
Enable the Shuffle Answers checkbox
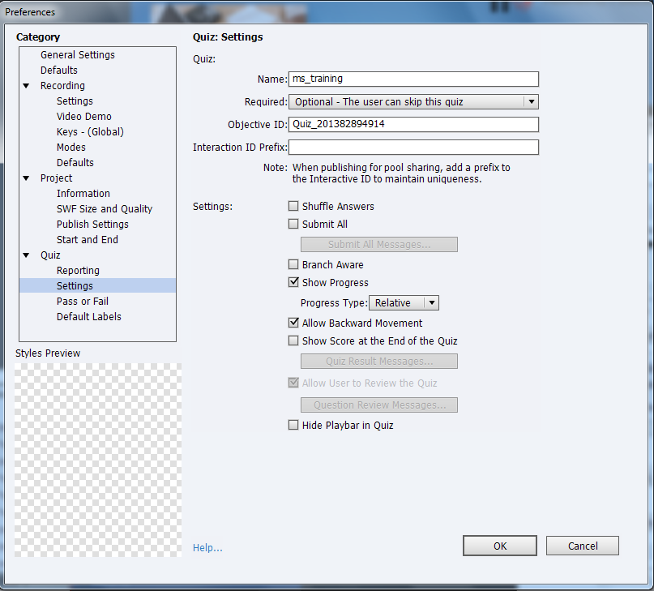(293, 206)
